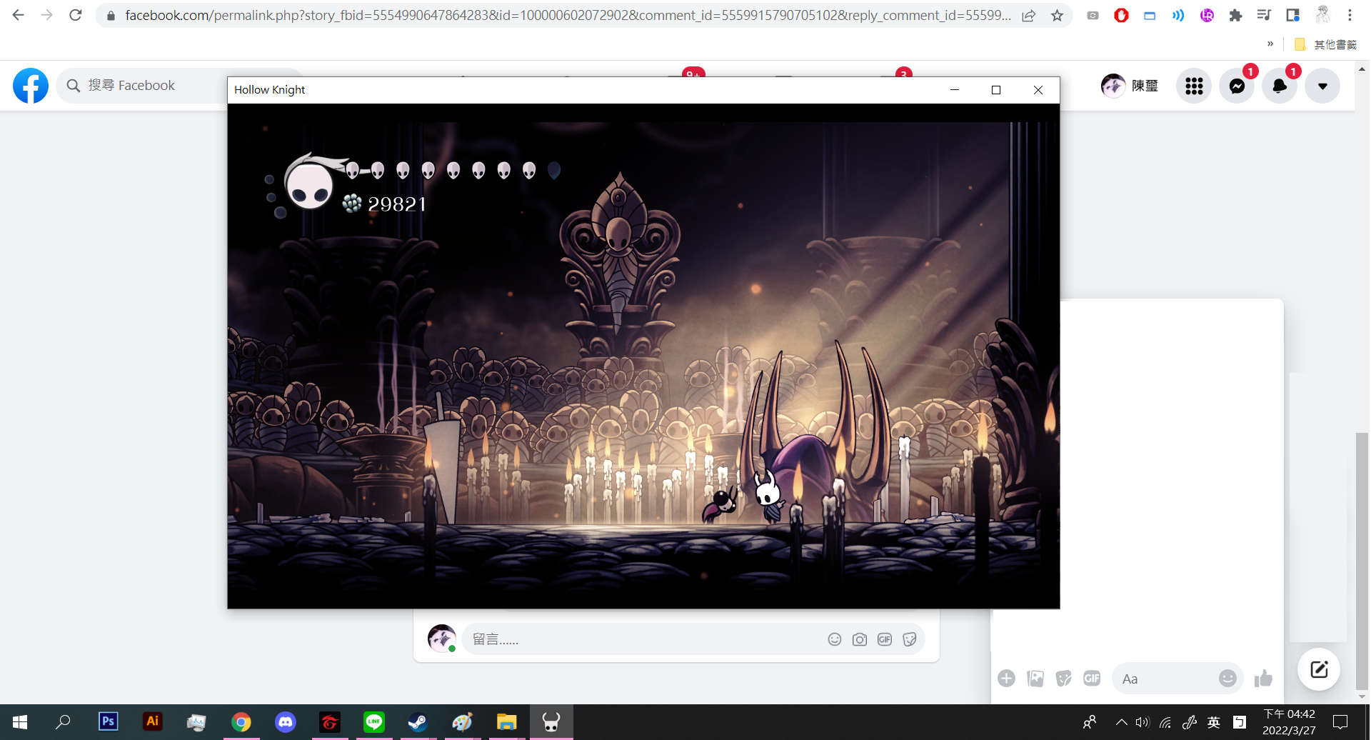
Task: Go back in Chrome browser
Action: tap(19, 15)
